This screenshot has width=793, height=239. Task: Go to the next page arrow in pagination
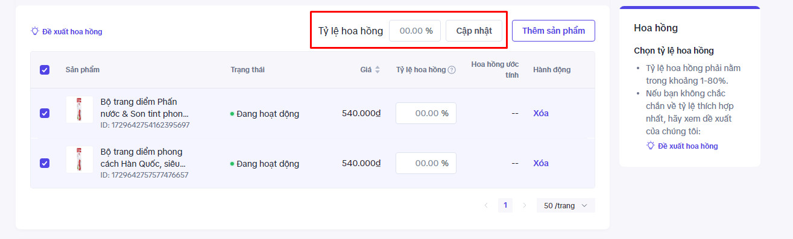tap(524, 205)
